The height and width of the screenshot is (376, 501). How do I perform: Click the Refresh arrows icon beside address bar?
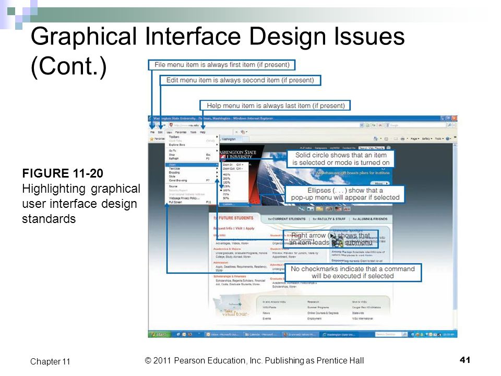[374, 125]
